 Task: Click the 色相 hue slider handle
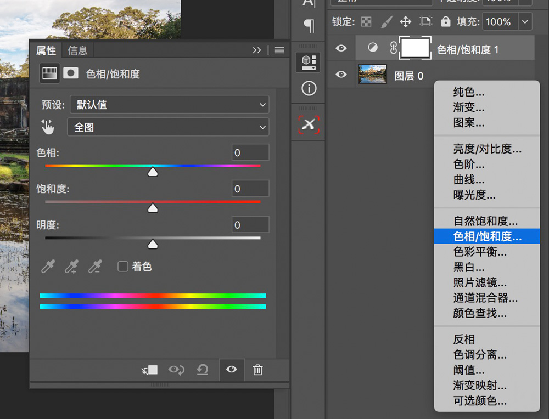[x=153, y=172]
